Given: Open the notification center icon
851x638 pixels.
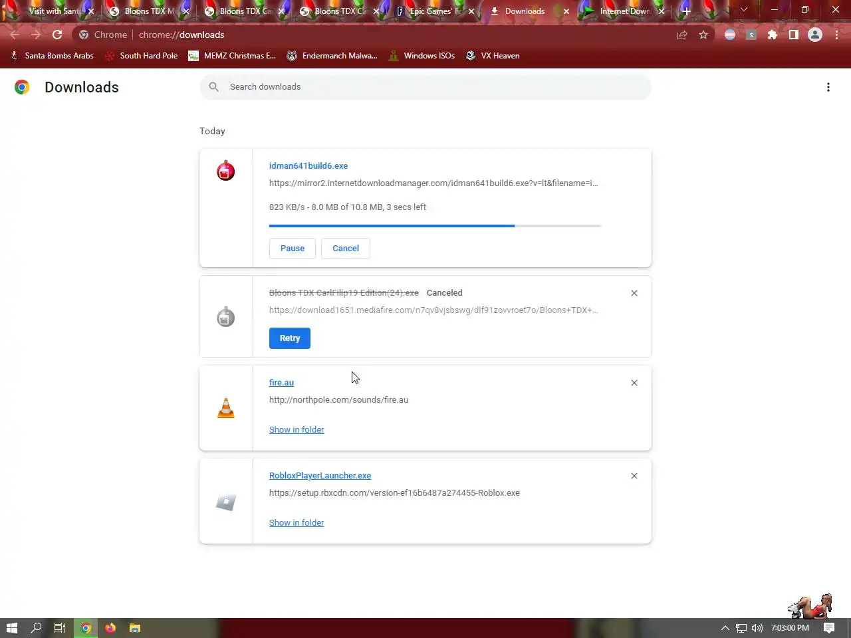Looking at the screenshot, I should [829, 628].
